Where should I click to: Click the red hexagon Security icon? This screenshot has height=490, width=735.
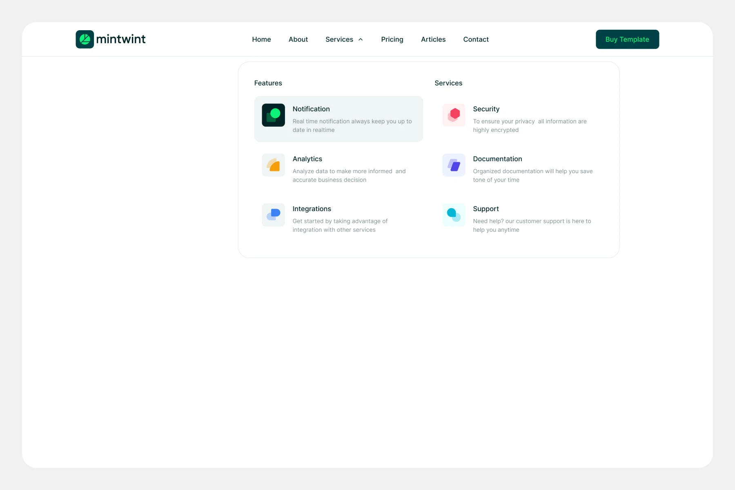point(454,115)
